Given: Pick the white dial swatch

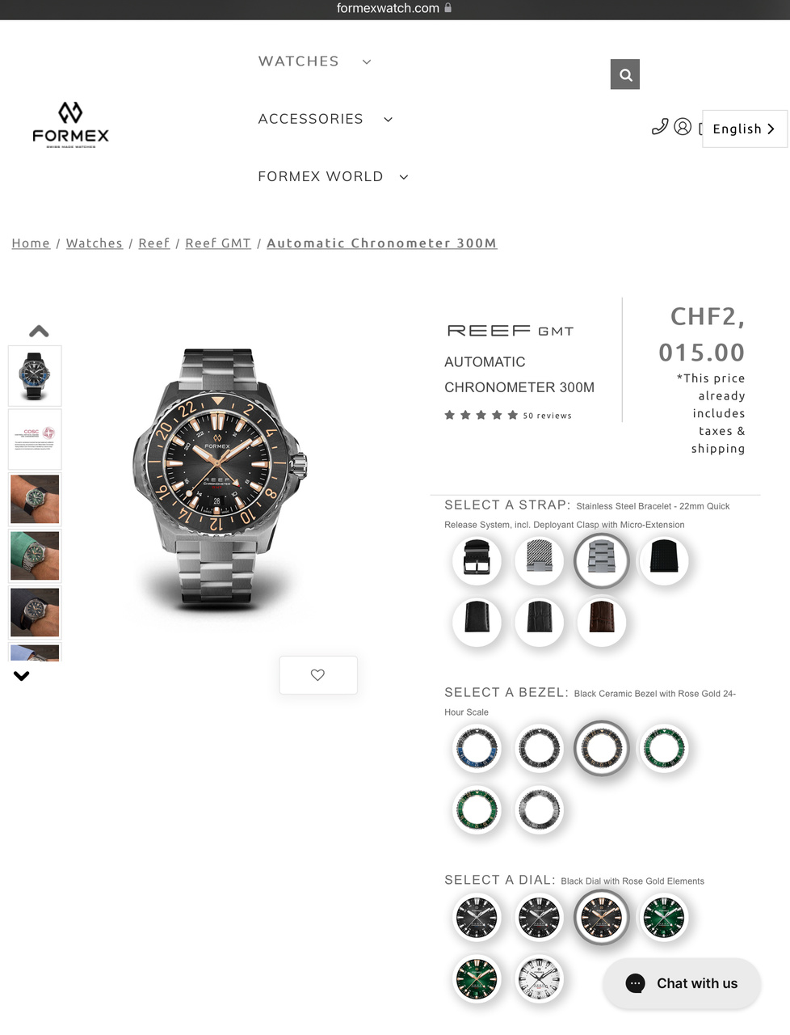Looking at the screenshot, I should (x=540, y=978).
